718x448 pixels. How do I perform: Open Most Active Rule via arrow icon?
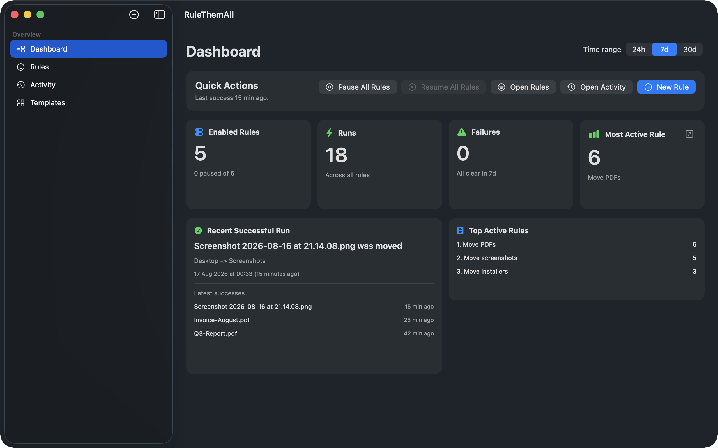point(689,134)
